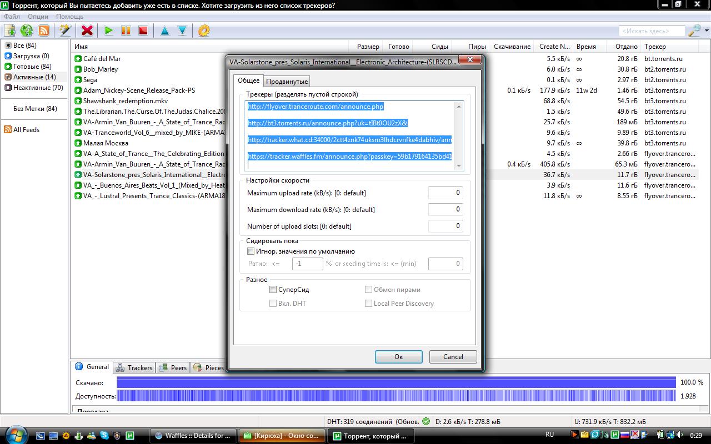711x444 pixels.
Task: Toggle the Local Peer Discovery checkbox
Action: [x=368, y=304]
